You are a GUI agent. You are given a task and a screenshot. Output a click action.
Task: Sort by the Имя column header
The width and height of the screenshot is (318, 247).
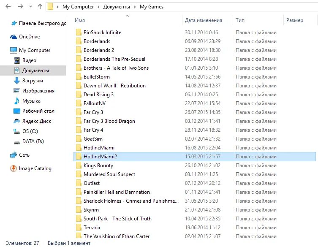[80, 20]
